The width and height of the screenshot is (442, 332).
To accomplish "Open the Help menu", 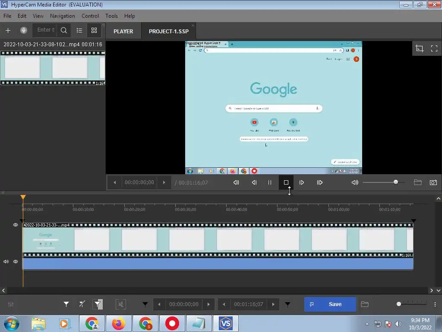I will 129,16.
